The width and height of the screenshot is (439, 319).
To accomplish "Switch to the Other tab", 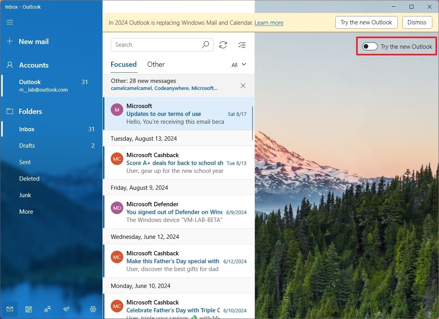I will [156, 64].
